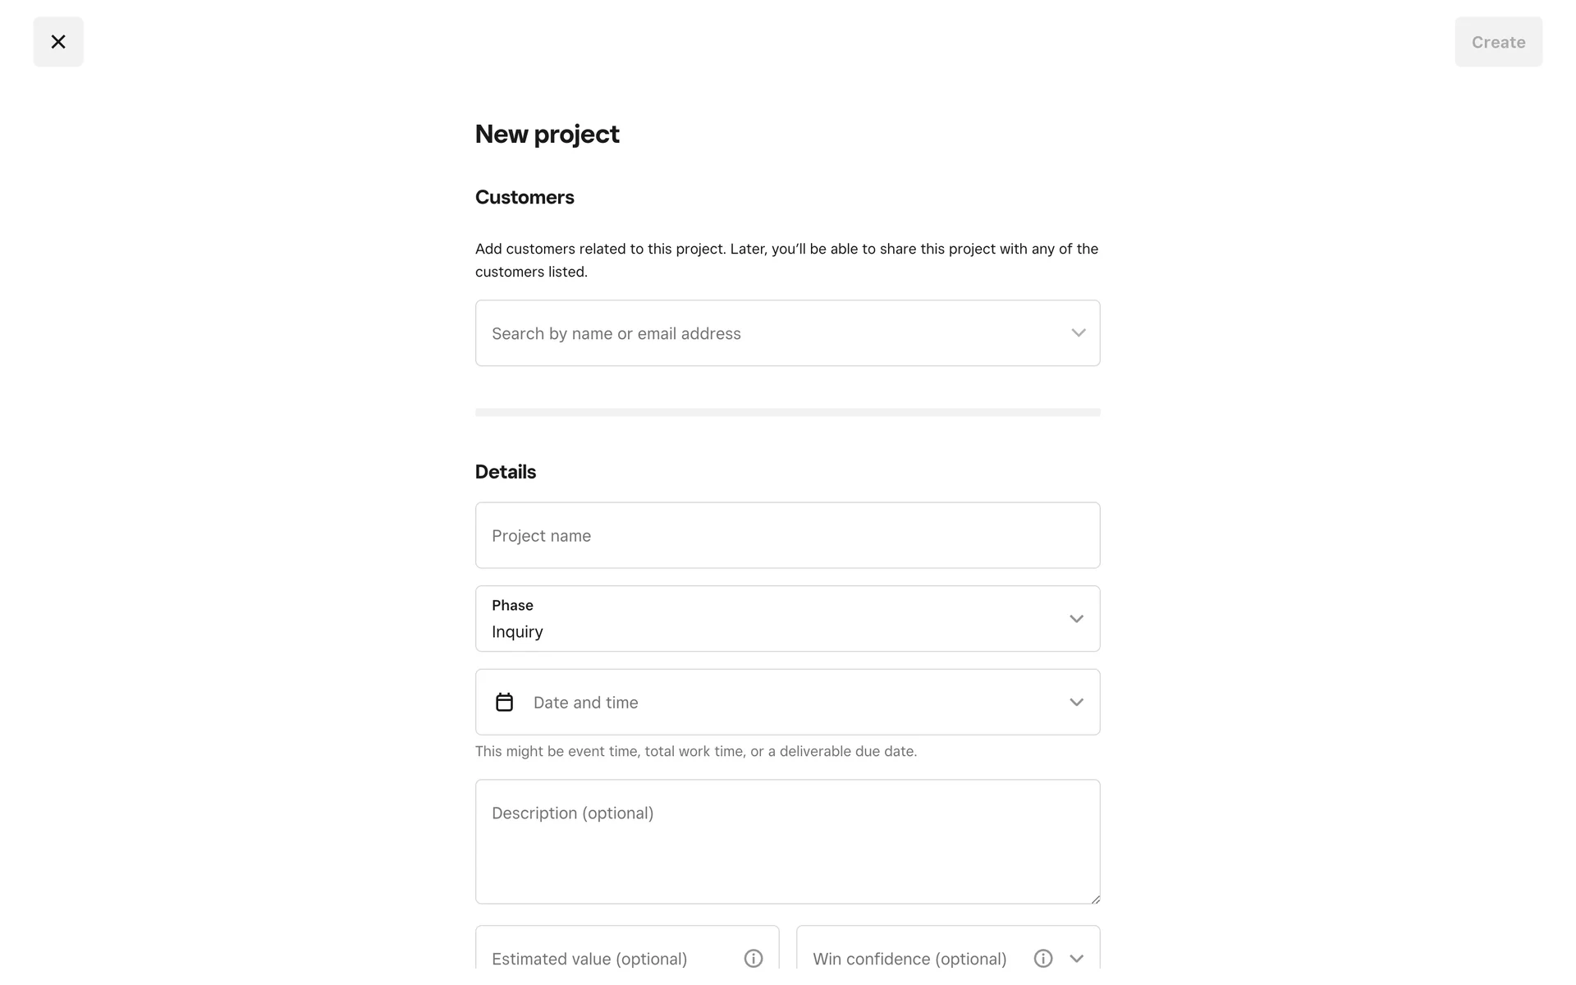Click the Win confidence chevron arrow
The width and height of the screenshot is (1576, 985).
pos(1076,958)
